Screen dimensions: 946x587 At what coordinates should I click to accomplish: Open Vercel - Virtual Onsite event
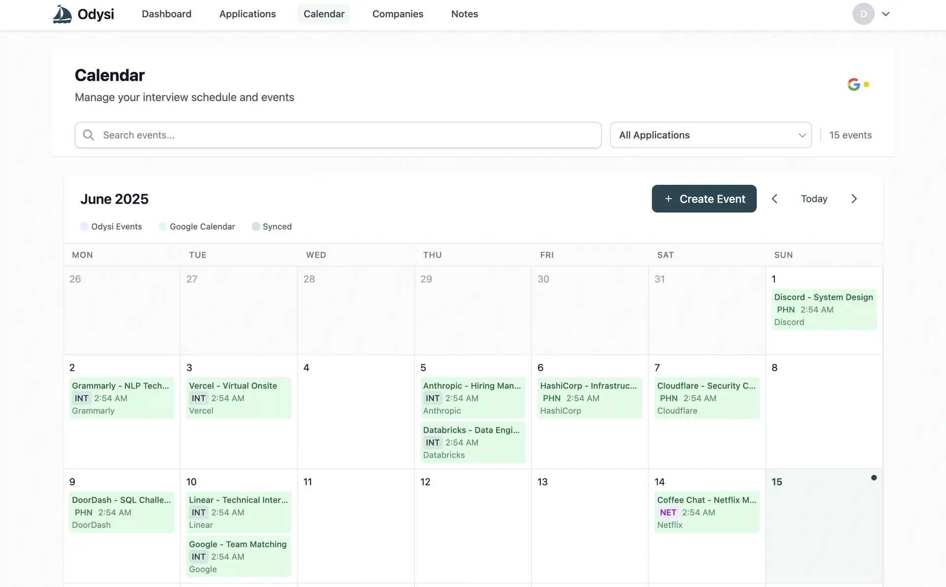coord(238,398)
